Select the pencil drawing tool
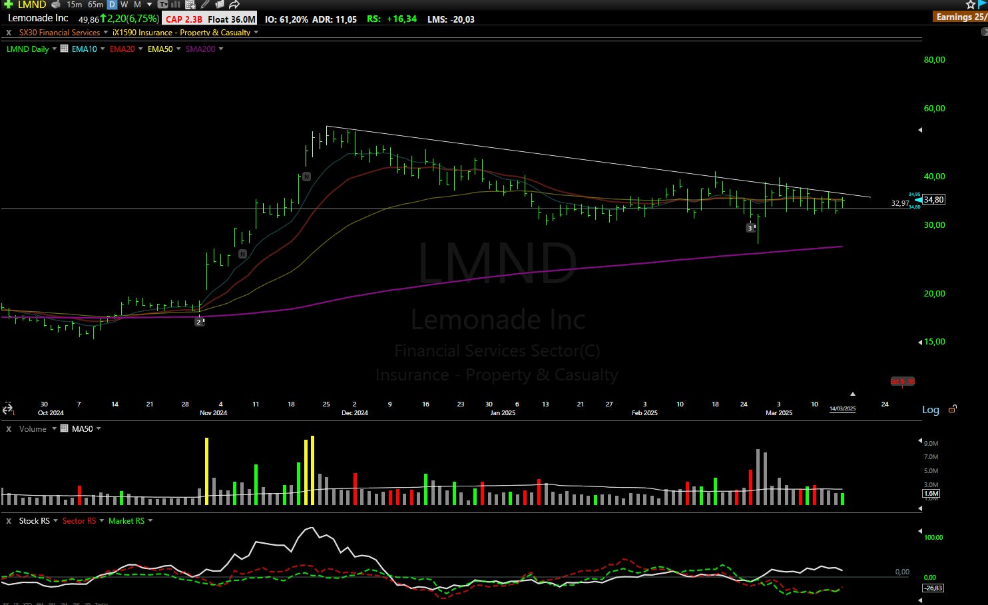988x605 pixels. [204, 4]
